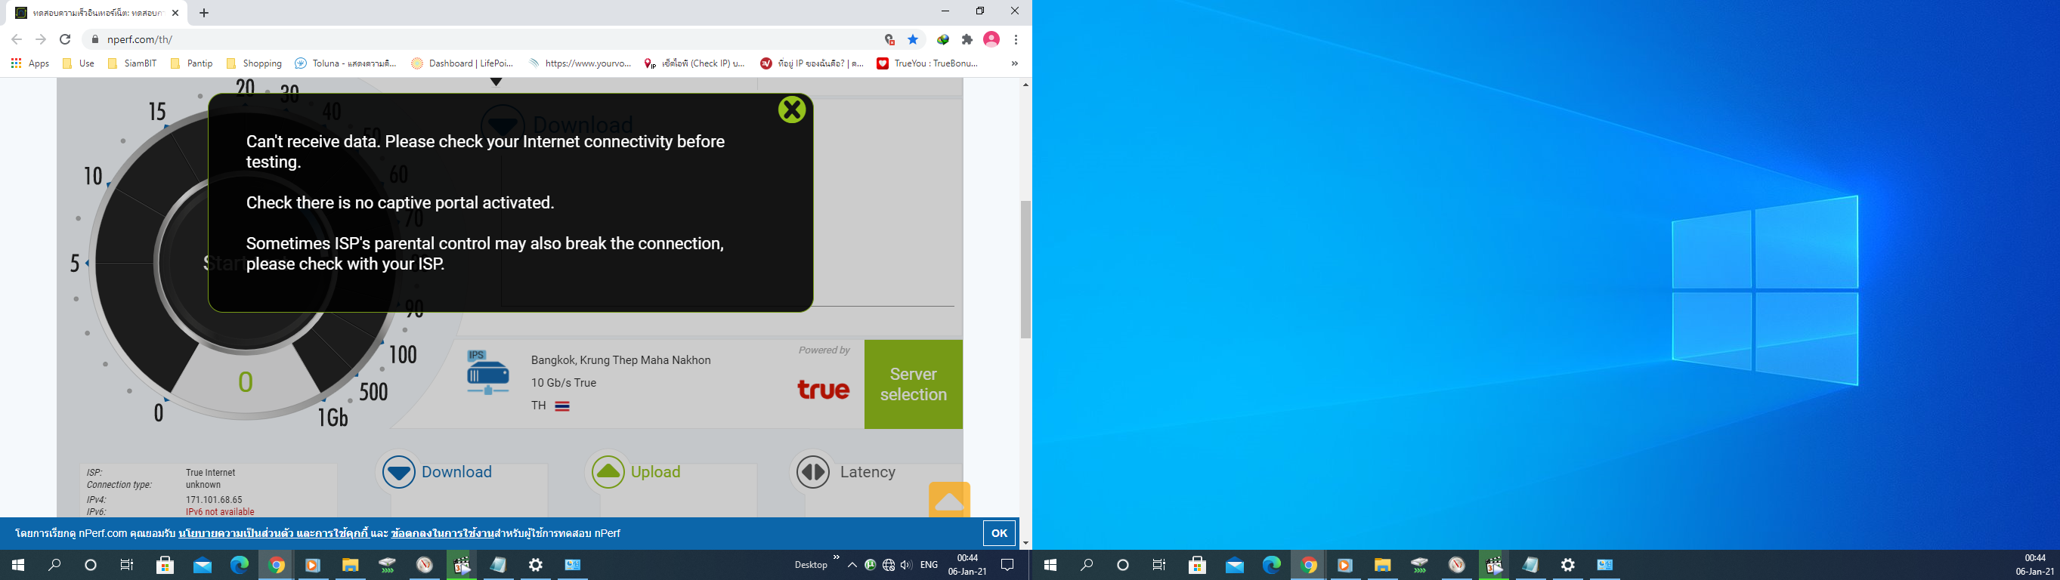The width and height of the screenshot is (2060, 580).
Task: Select the IPv4 address 171.101.68.65
Action: coord(214,499)
